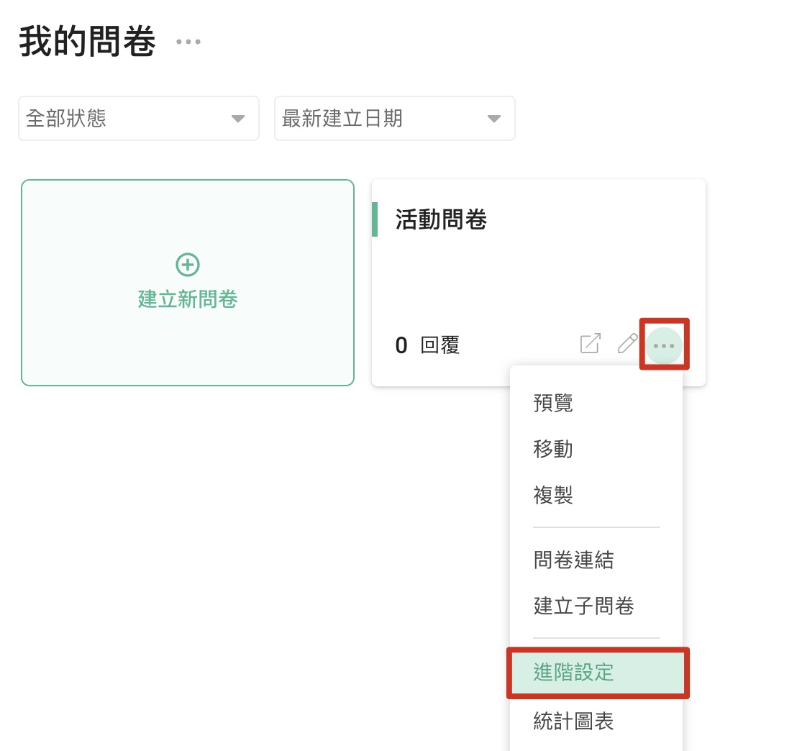The height and width of the screenshot is (751, 797).
Task: Select 預覽 from the context menu
Action: point(553,403)
